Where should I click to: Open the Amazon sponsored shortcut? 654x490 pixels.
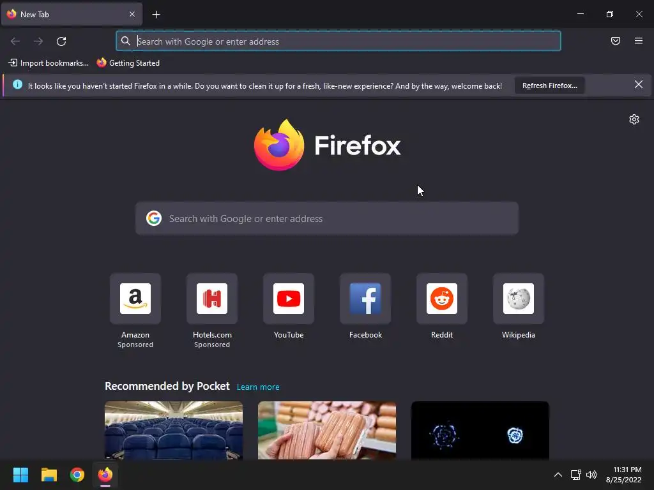(135, 299)
